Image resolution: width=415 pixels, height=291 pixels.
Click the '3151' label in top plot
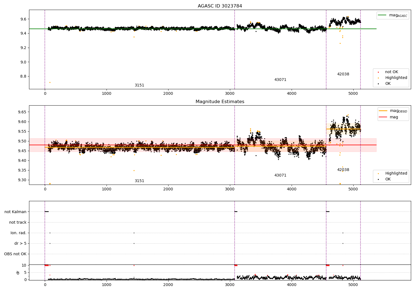click(x=139, y=85)
